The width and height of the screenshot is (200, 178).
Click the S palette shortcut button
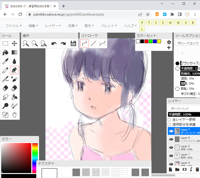tap(163, 23)
